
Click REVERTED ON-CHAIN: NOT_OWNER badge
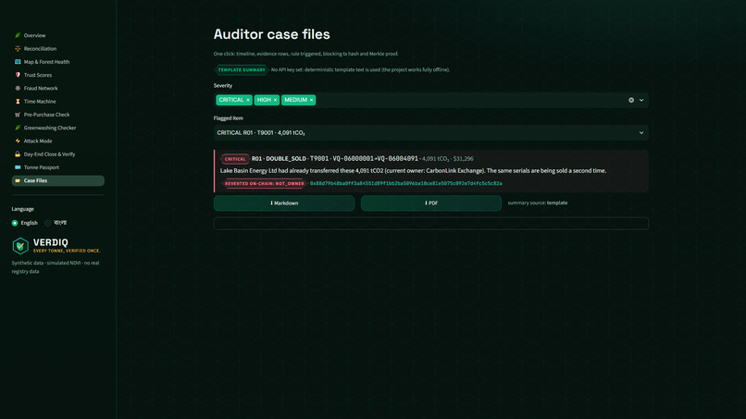pos(264,183)
